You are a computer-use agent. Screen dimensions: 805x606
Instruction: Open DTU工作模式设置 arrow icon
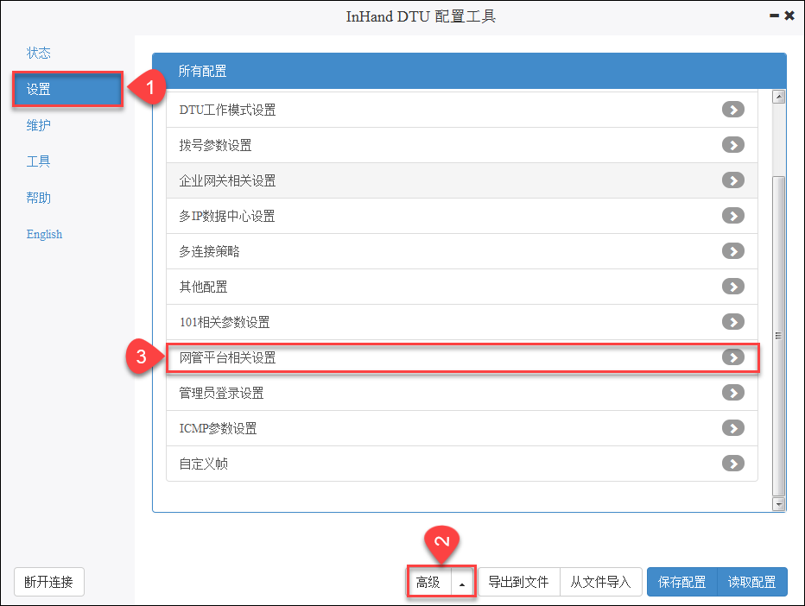(x=733, y=110)
